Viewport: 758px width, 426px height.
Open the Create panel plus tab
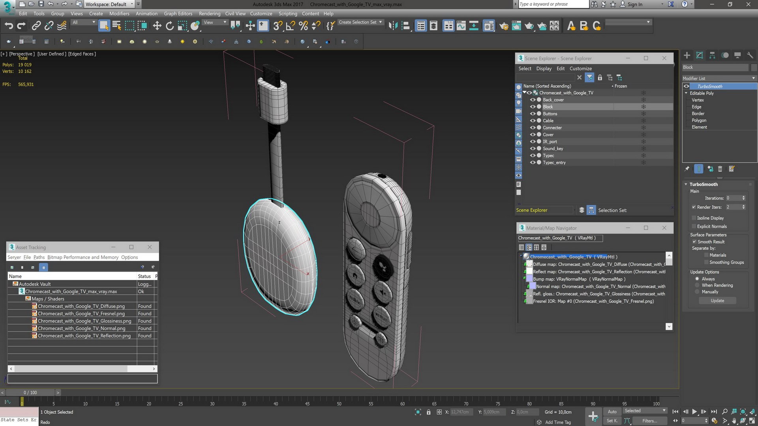(687, 55)
